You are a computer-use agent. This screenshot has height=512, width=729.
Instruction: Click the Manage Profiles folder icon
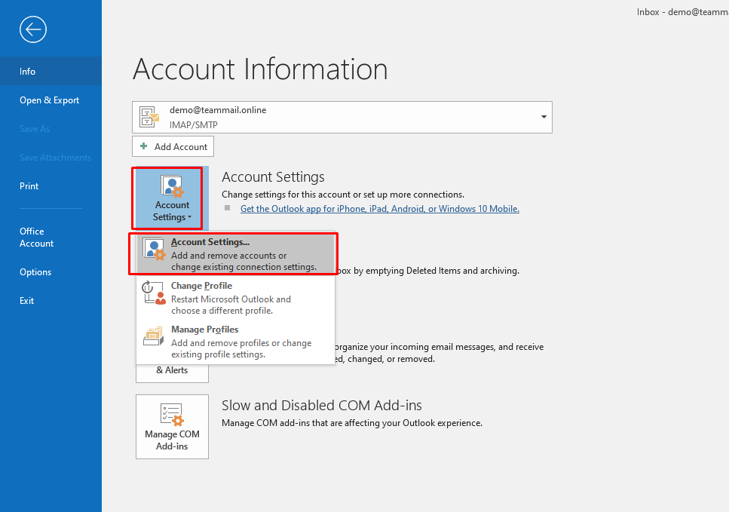154,336
